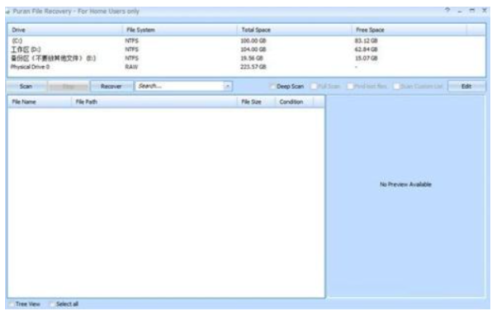
Task: Check the Select all checkbox
Action: [x=52, y=304]
